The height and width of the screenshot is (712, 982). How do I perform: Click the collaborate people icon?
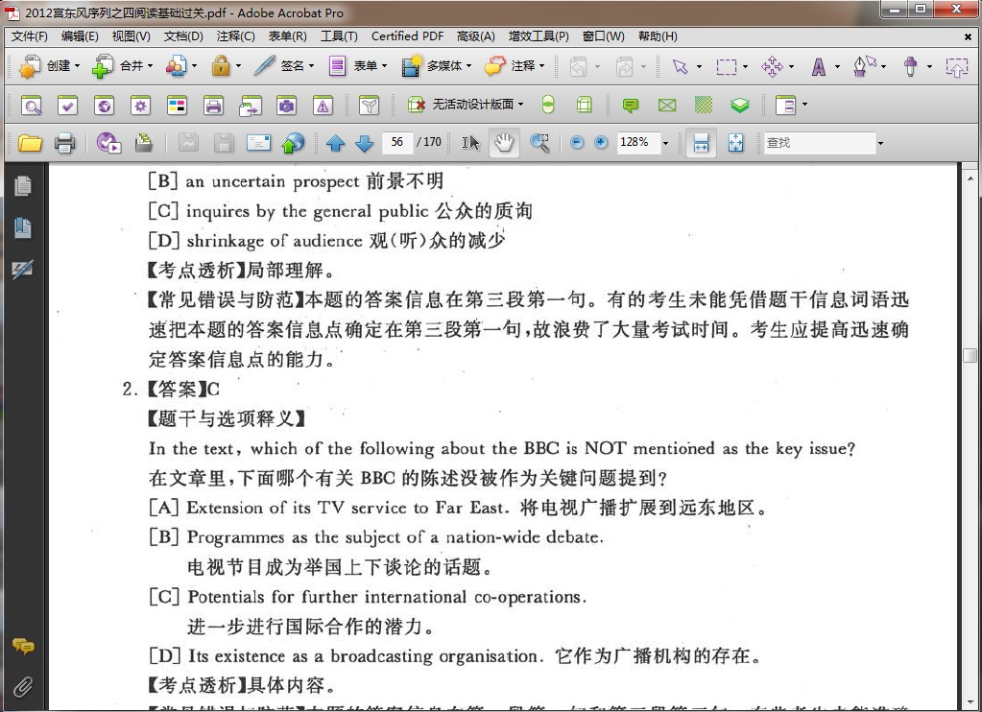coord(176,66)
